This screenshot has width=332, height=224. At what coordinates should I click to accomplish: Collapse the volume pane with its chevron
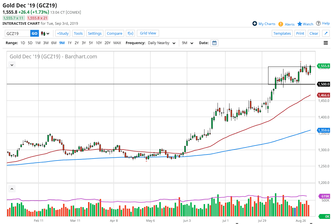pos(12,189)
